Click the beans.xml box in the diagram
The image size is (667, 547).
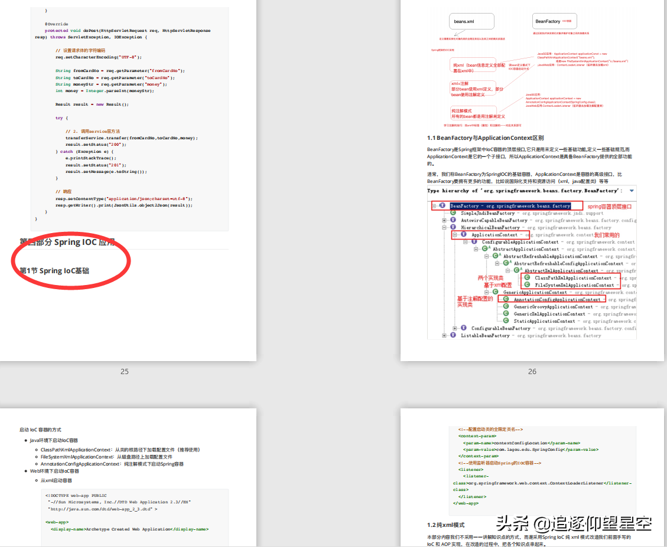[x=471, y=21]
